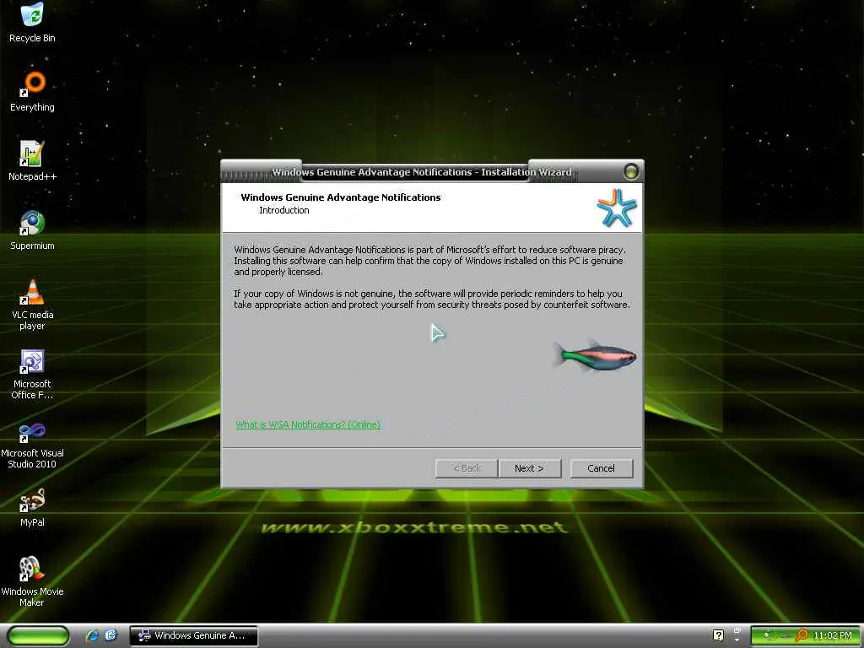Close the wizard using round titlebar button
This screenshot has height=648, width=864.
coord(631,171)
